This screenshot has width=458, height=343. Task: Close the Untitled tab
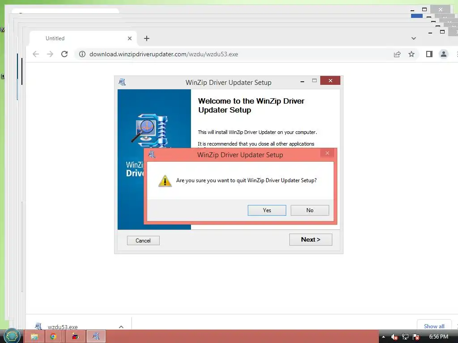[130, 38]
